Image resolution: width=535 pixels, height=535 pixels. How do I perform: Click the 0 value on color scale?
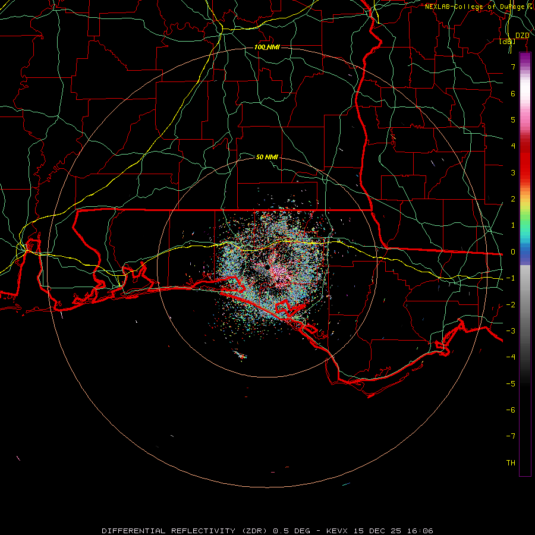coord(513,252)
